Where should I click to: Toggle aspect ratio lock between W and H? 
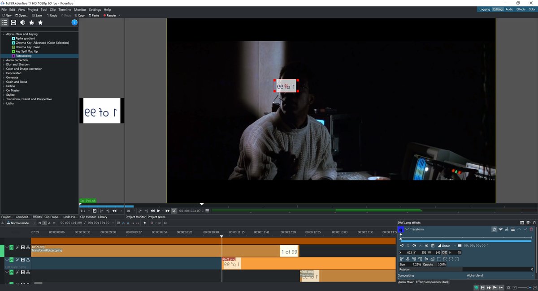tap(444, 252)
